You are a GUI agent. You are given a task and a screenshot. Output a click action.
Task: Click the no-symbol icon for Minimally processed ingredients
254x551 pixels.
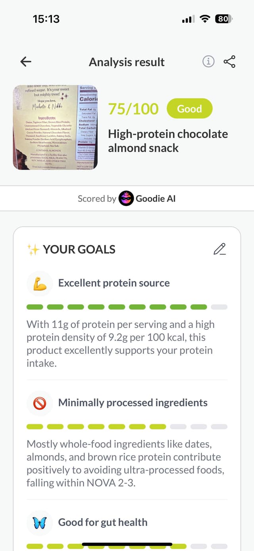[x=40, y=402]
